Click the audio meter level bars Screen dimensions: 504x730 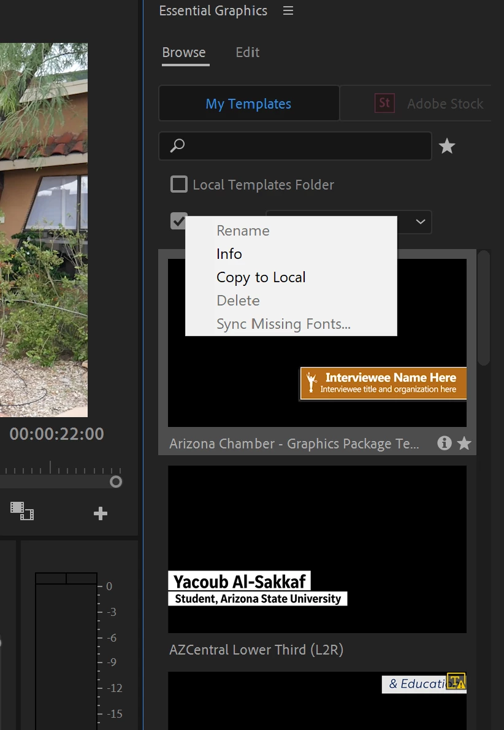point(66,651)
